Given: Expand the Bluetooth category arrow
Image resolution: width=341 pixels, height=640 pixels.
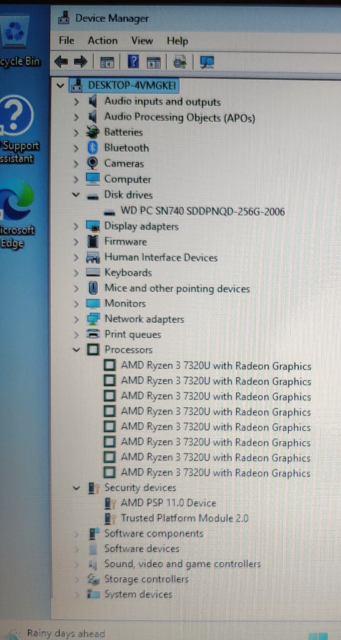Looking at the screenshot, I should click(x=76, y=148).
